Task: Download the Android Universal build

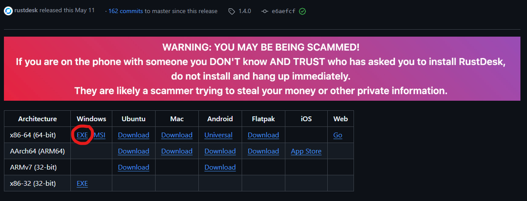Action: coord(218,135)
